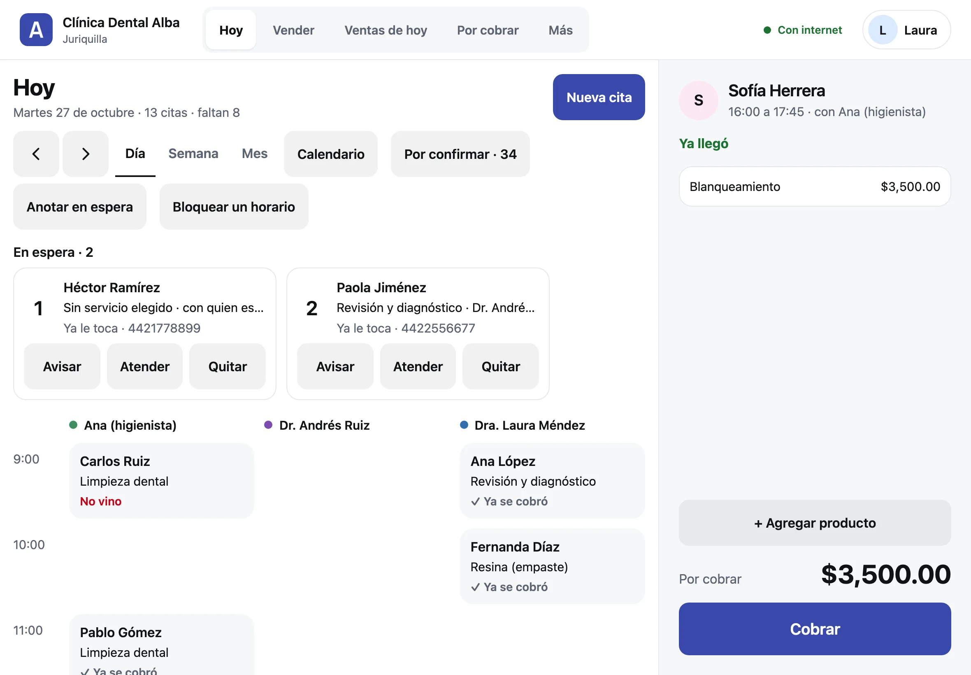The width and height of the screenshot is (971, 675).
Task: Click the Dr. Andrés Ruiz column header
Action: tap(317, 425)
